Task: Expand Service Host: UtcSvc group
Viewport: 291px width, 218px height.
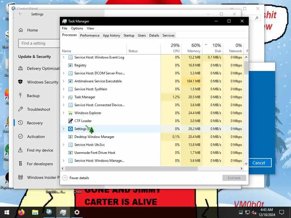Action: (64, 145)
